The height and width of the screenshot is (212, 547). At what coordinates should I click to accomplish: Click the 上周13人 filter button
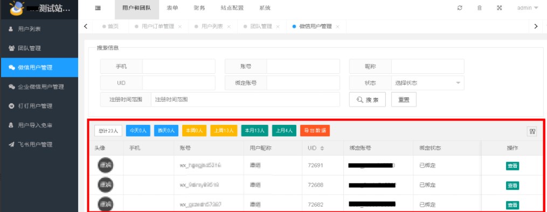[224, 131]
